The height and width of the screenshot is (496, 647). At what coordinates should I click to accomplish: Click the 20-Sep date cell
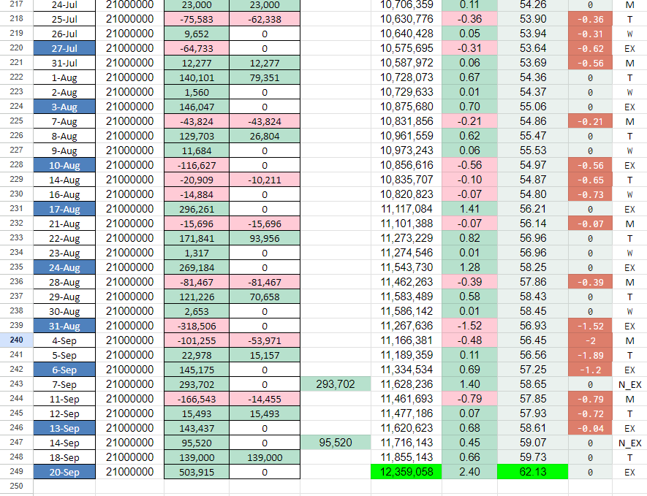point(64,472)
